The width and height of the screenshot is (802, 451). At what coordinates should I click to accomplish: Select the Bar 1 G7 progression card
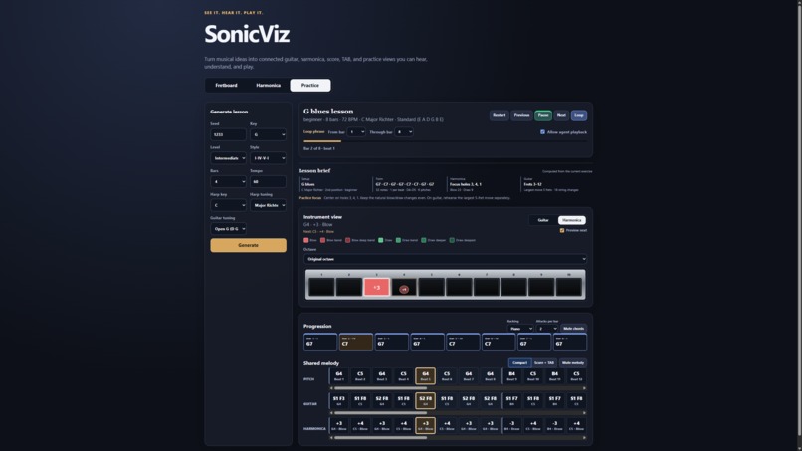coord(320,341)
